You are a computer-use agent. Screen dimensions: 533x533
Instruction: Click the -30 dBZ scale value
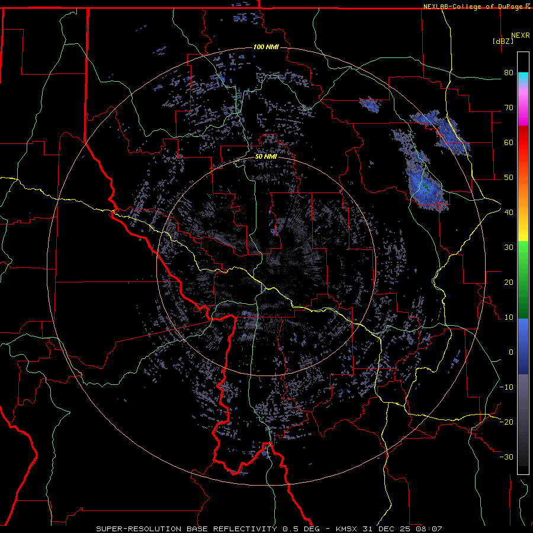(x=506, y=457)
